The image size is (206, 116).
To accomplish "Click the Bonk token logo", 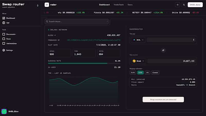I will point(134,61).
